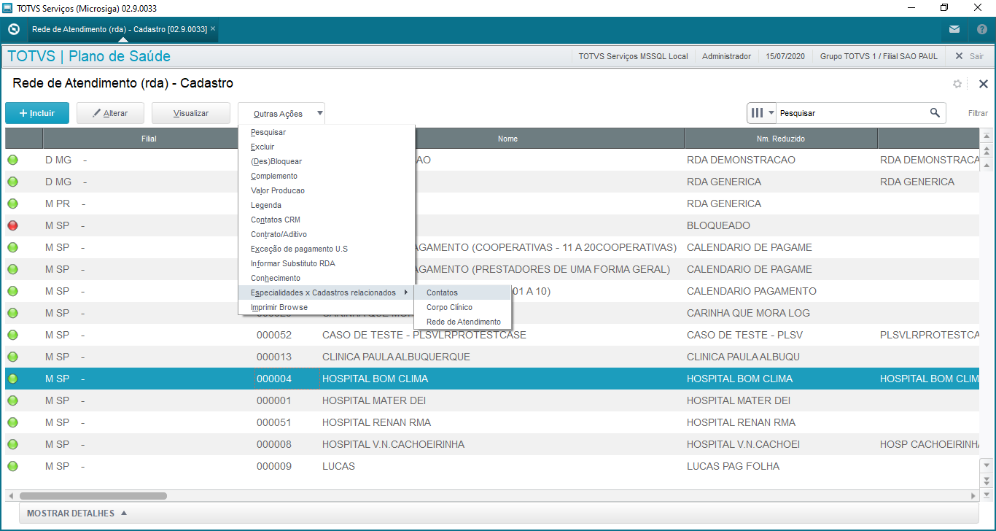
Task: Click green status icon of CASO DE TESTE row
Action: pyautogui.click(x=13, y=335)
